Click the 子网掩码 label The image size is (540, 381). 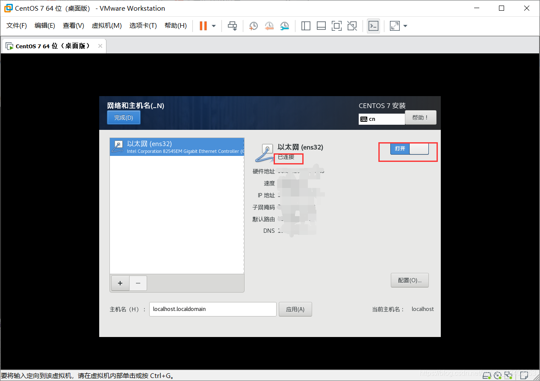coord(264,207)
